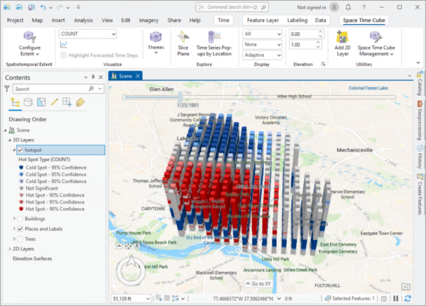Screen dimensions: 426x306
Task: Open Space Time Cube Management tool
Action: click(x=377, y=38)
